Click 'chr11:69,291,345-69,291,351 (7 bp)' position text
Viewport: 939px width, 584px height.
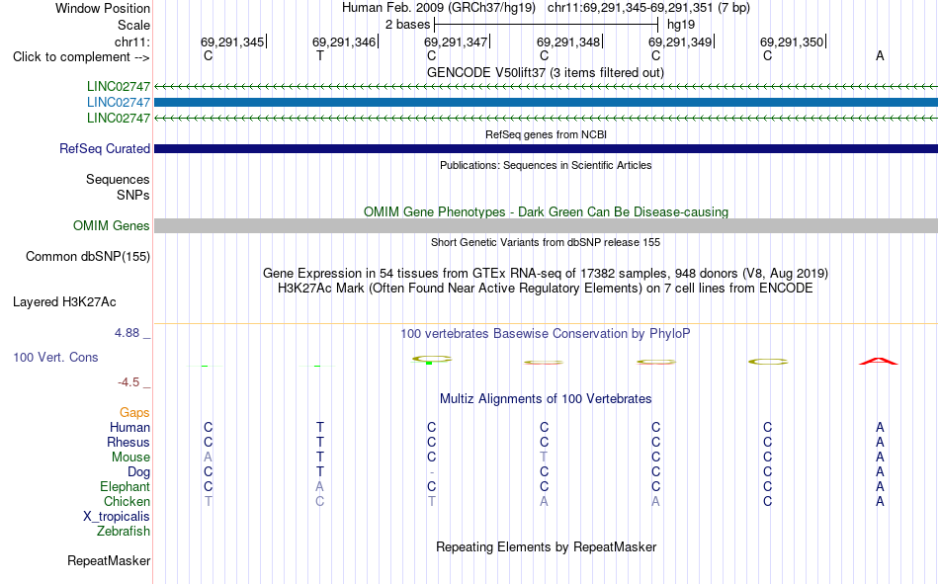[x=648, y=8]
